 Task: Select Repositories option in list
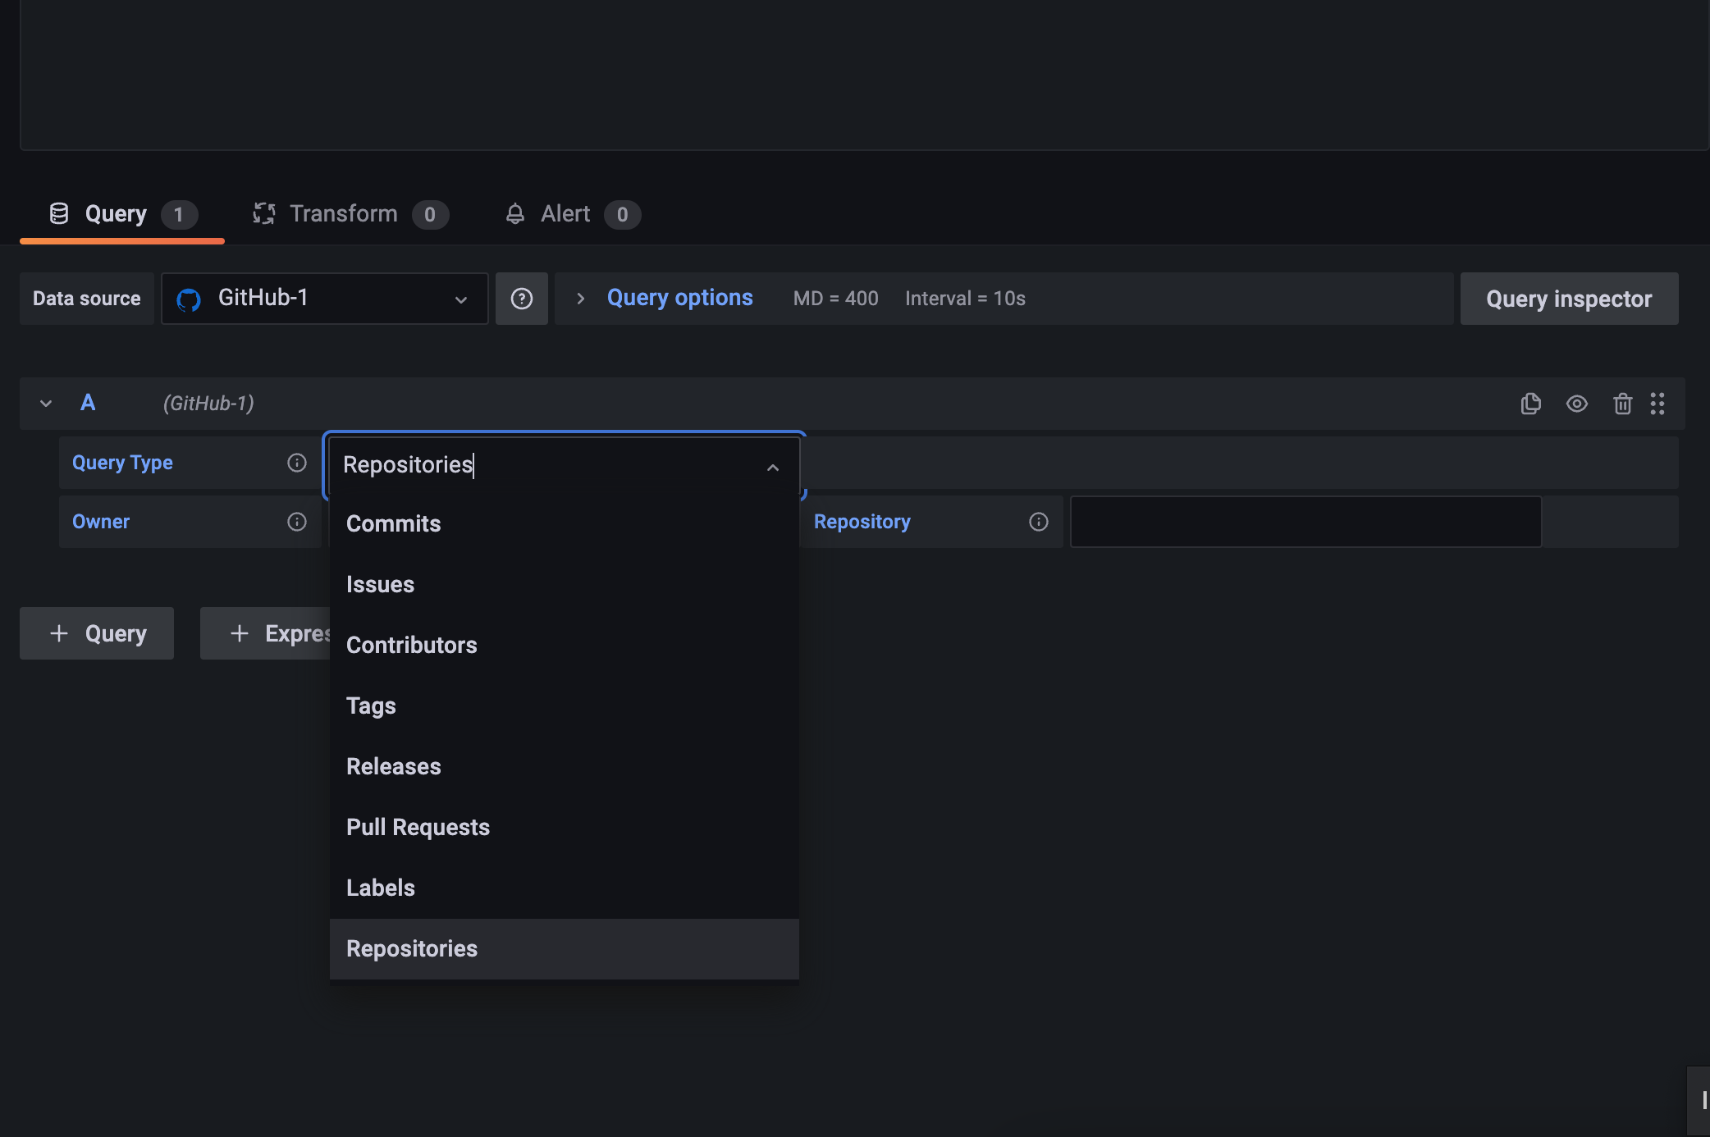click(x=565, y=948)
